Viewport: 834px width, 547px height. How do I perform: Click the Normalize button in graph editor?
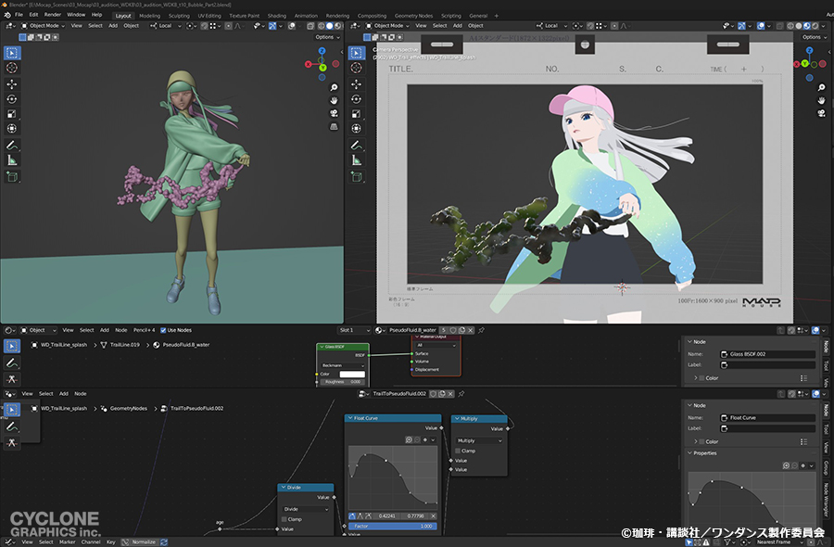[144, 541]
